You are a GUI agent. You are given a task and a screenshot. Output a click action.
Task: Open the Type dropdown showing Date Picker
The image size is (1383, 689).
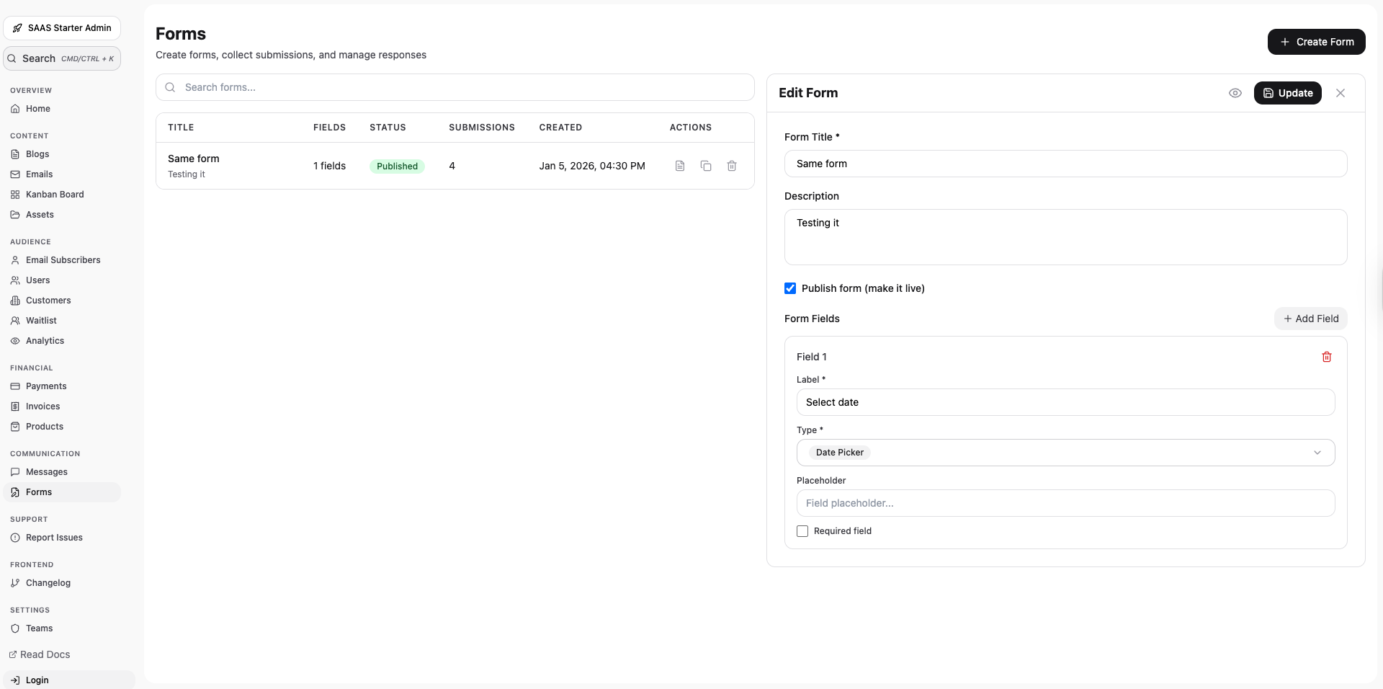[x=1066, y=453]
